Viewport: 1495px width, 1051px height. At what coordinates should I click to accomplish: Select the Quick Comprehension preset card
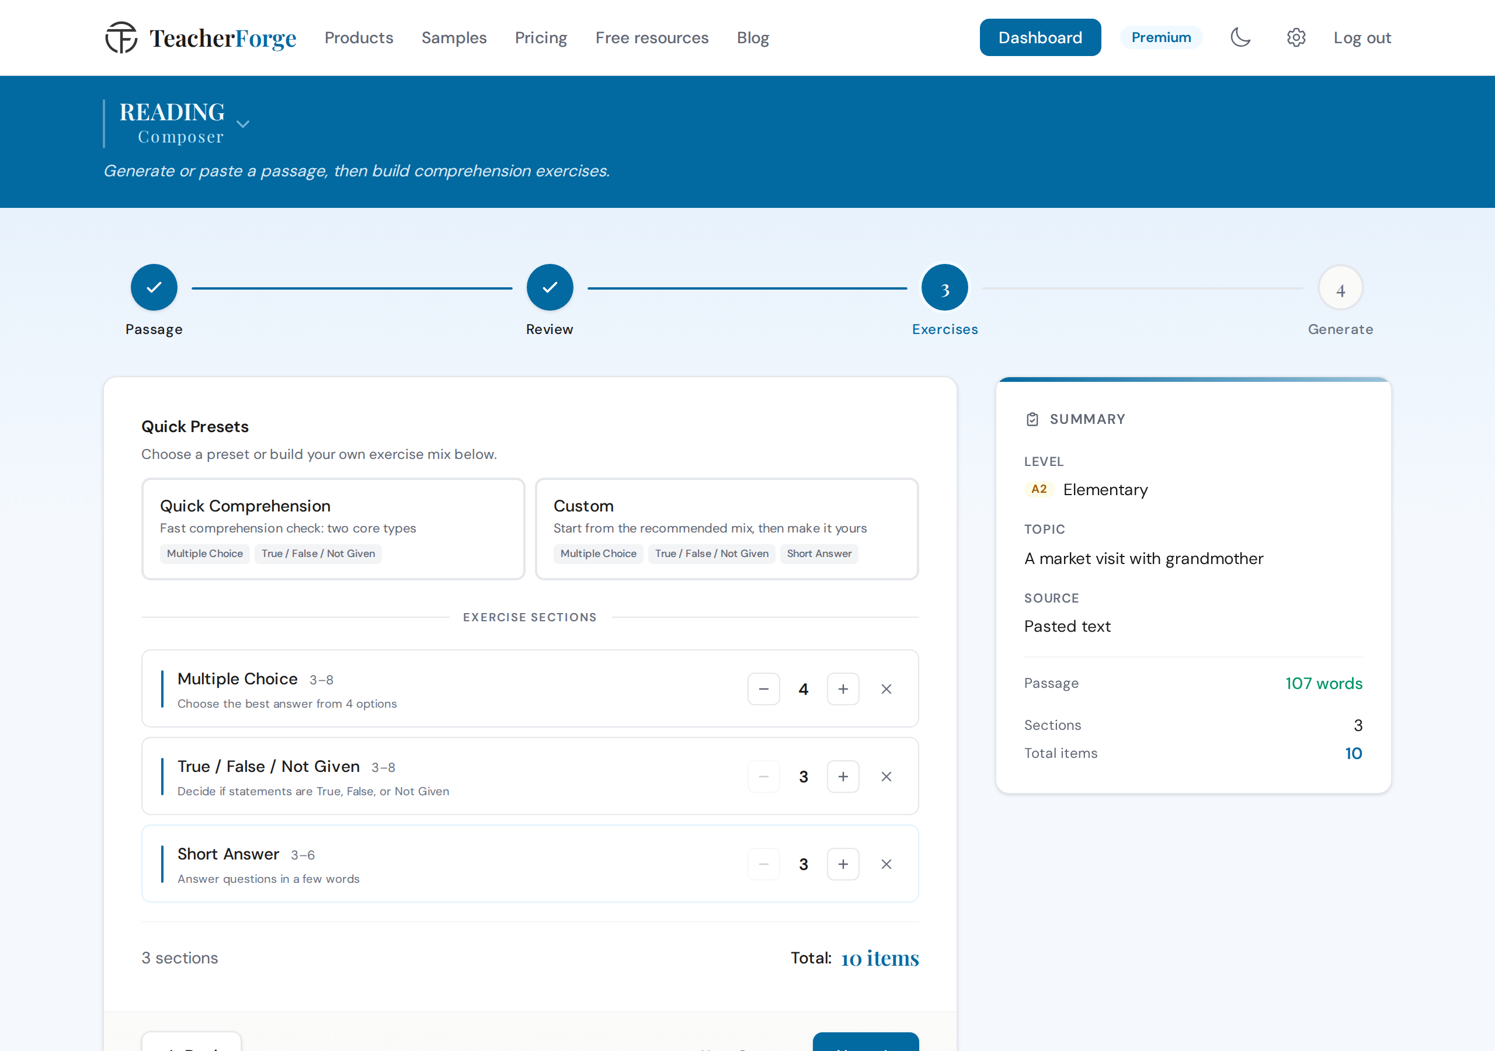(x=333, y=529)
